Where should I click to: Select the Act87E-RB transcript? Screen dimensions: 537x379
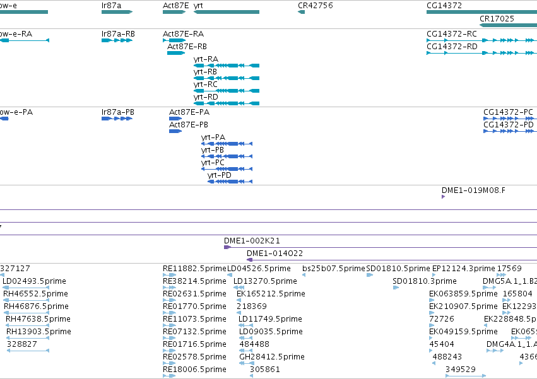pos(176,53)
